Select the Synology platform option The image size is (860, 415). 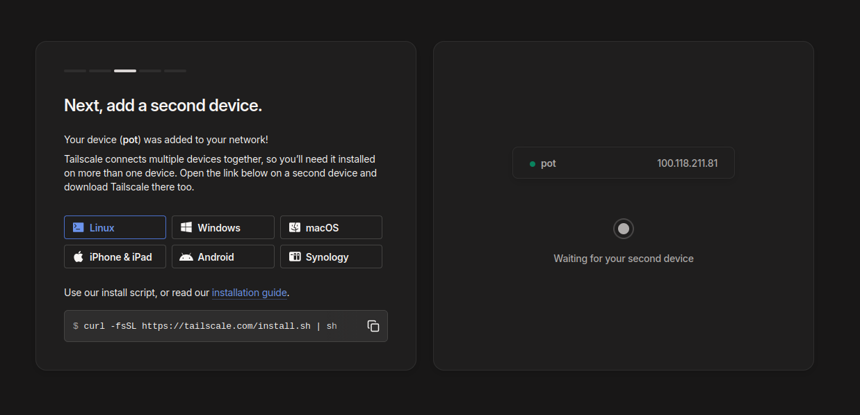(x=331, y=256)
